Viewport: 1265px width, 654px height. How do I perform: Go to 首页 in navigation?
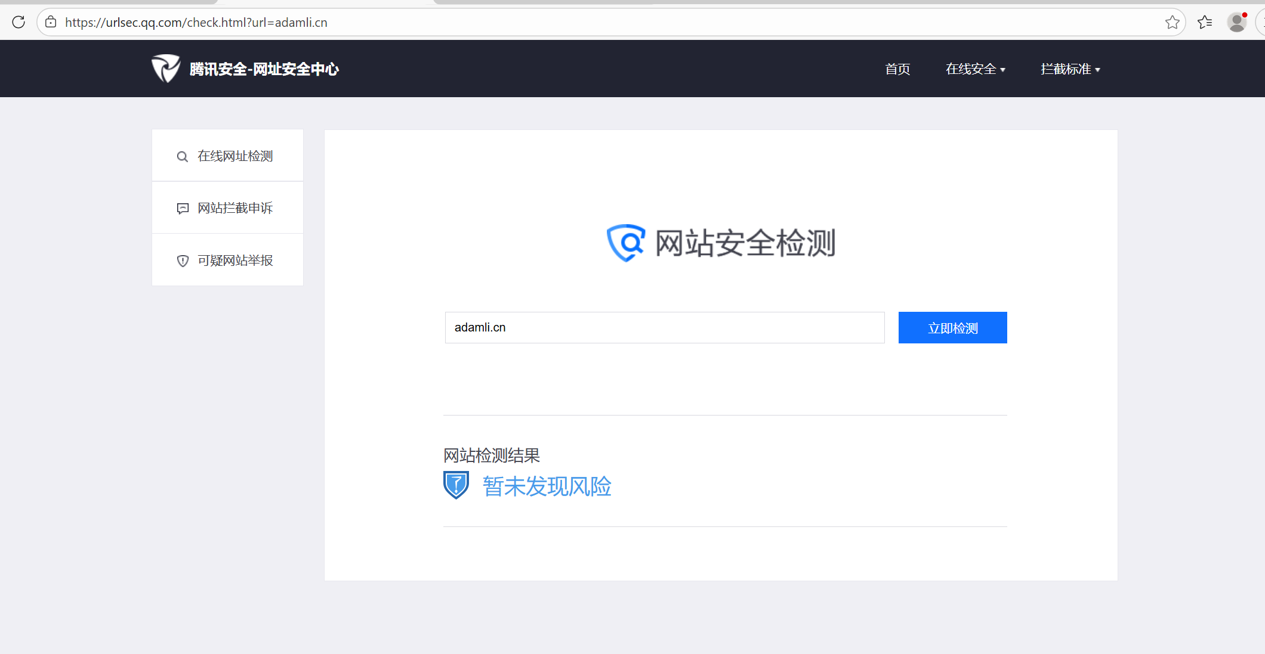click(897, 69)
